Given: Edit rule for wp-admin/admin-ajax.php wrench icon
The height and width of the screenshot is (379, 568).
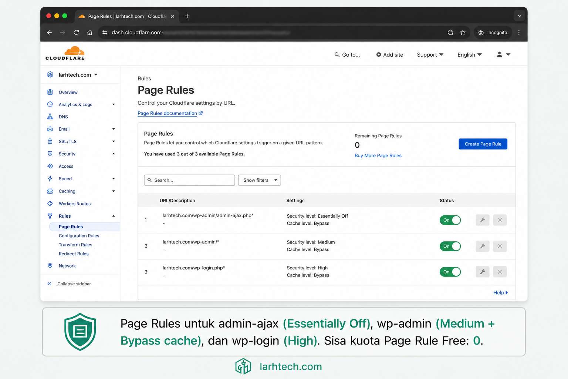Looking at the screenshot, I should tap(483, 220).
